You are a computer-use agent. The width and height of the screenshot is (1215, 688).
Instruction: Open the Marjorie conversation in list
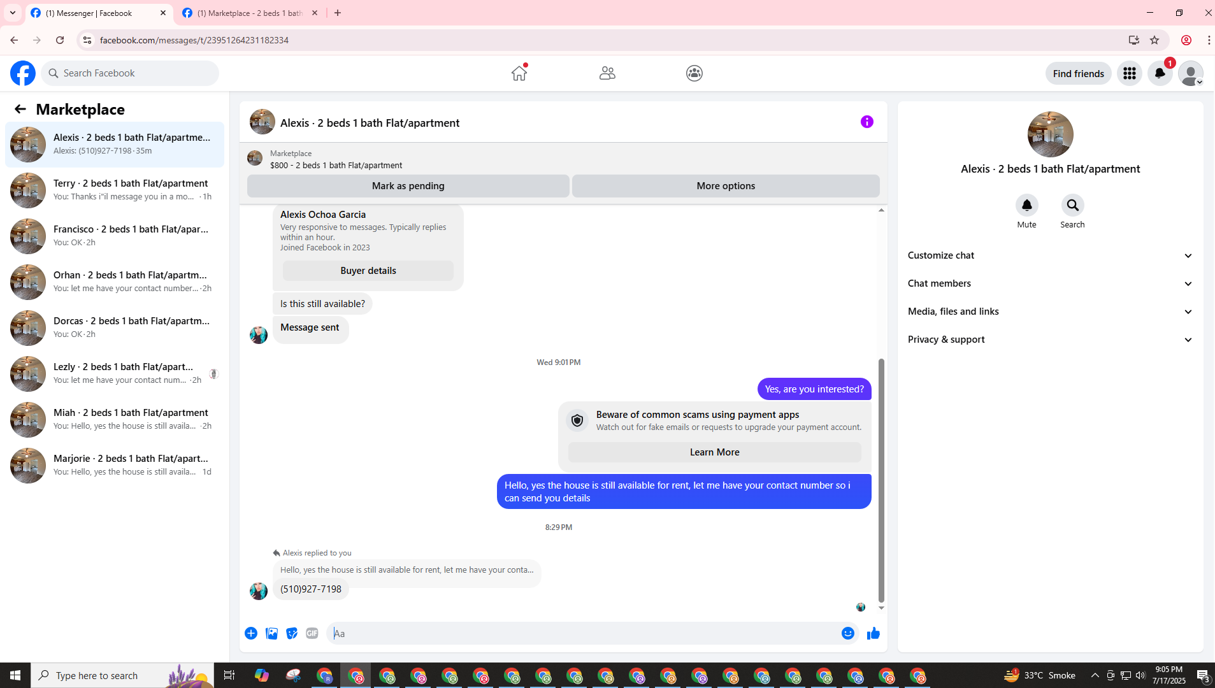[x=115, y=466]
